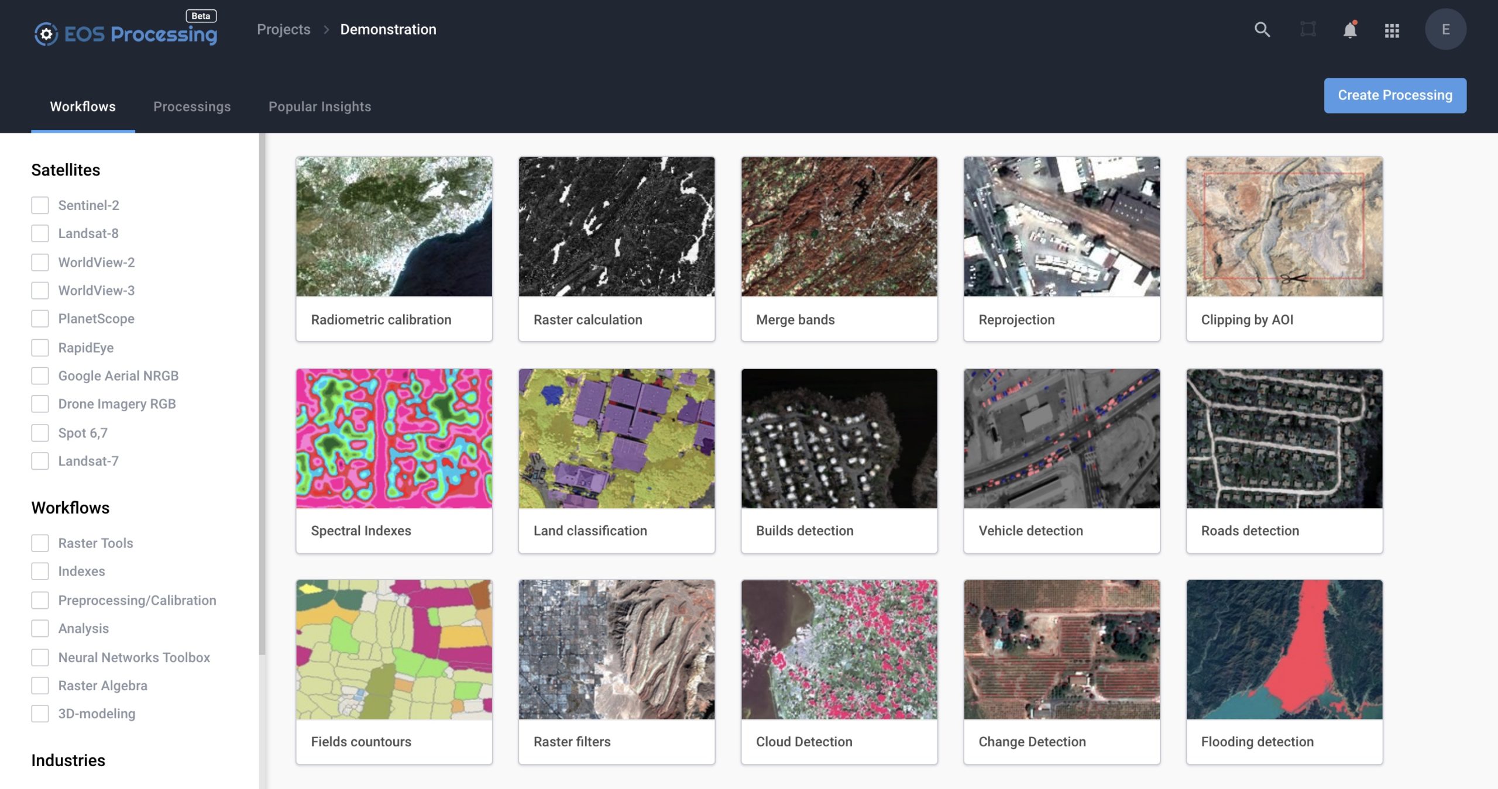Enable the Neural Networks Toolbox filter
Screen dimensions: 1498x789
coord(40,656)
